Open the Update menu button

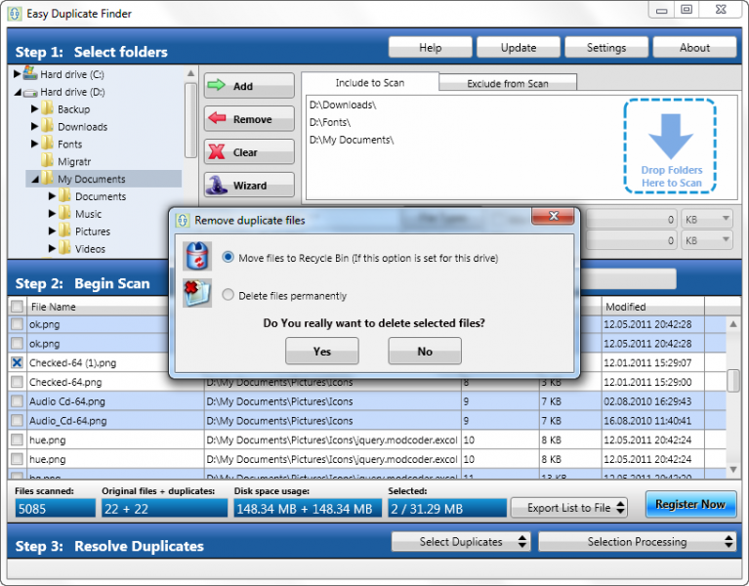click(x=519, y=47)
